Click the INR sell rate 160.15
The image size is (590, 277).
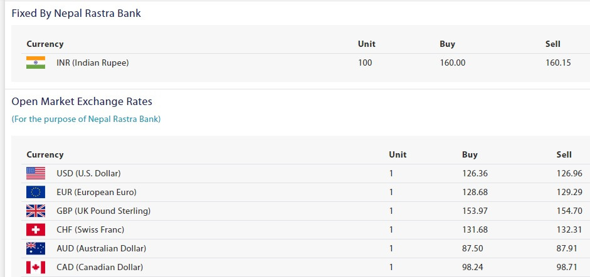pos(558,63)
